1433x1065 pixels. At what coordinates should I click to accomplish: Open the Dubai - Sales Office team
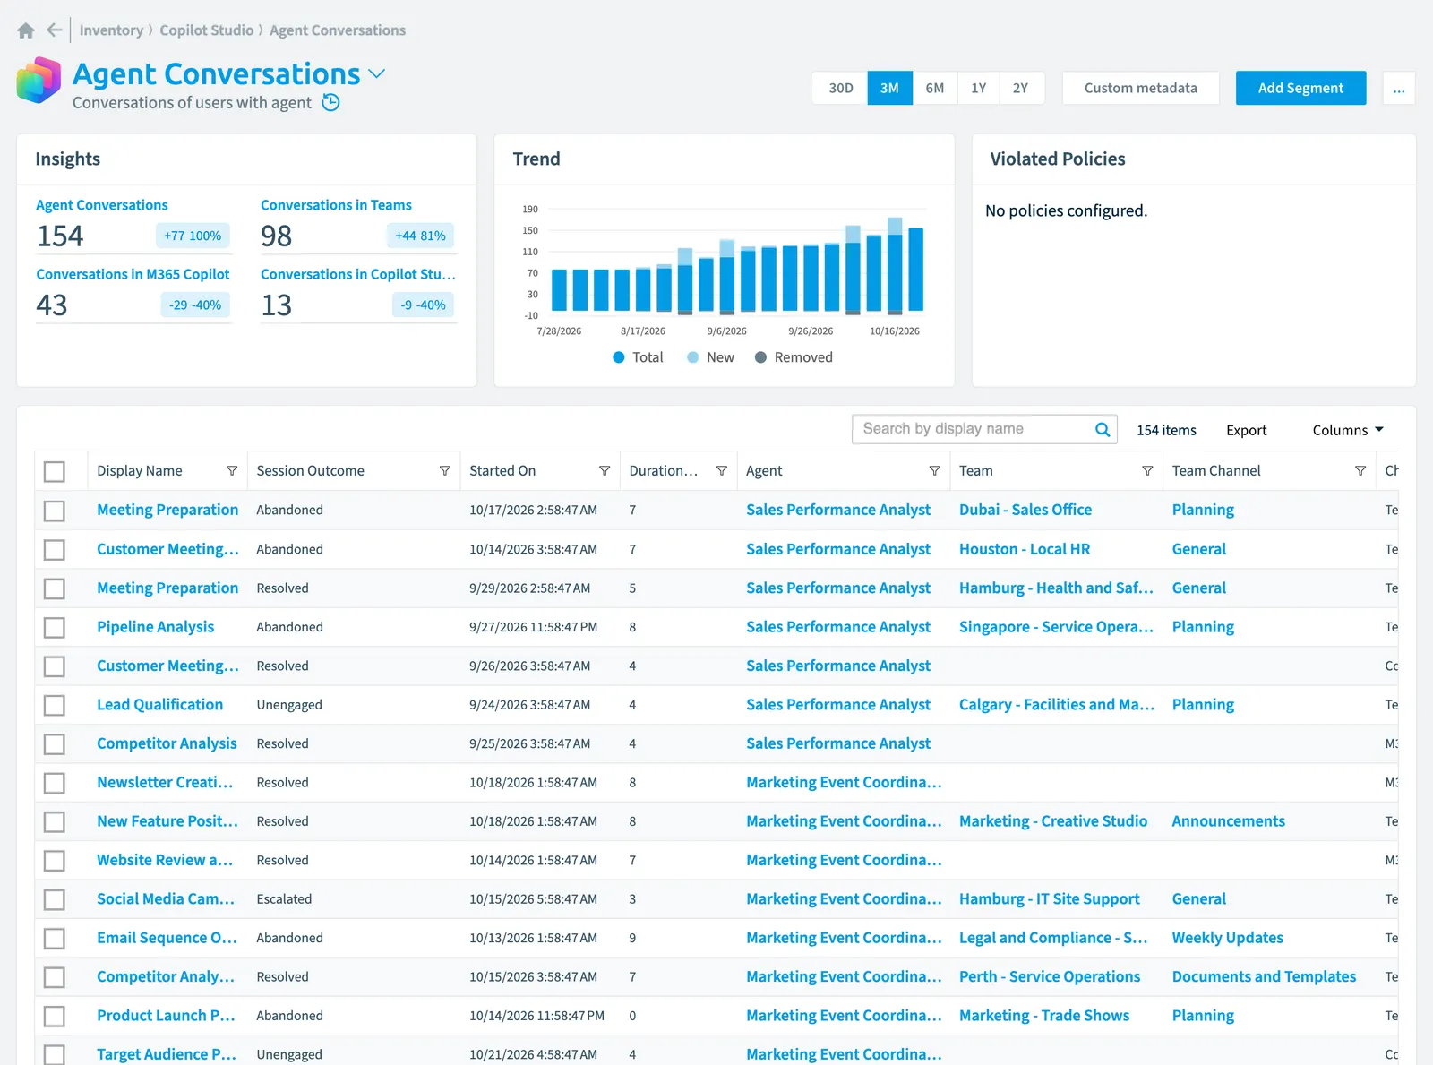[1025, 510]
